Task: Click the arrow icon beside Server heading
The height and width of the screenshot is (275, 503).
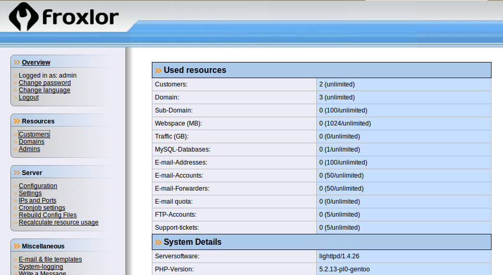Action: point(17,173)
